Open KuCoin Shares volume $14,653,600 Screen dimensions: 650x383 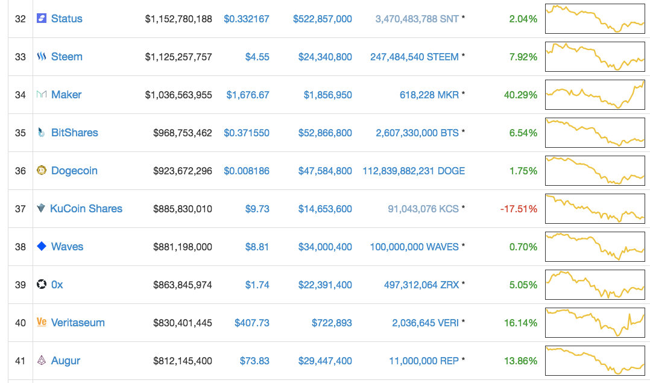tap(326, 209)
